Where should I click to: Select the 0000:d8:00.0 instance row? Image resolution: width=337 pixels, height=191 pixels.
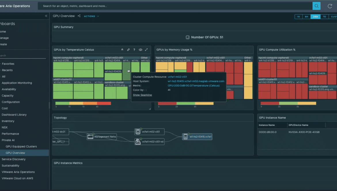(298, 132)
